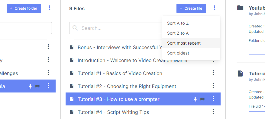Focus the folder search field on left
265x119 pixels.
point(26,28)
